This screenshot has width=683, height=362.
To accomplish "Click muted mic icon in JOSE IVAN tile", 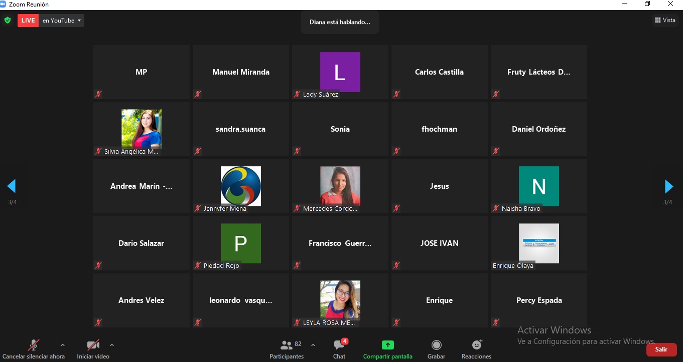I will coord(397,265).
